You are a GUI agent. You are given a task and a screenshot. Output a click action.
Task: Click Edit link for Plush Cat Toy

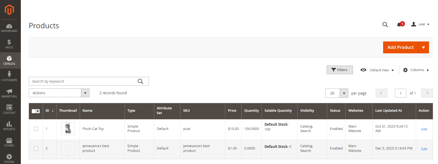pos(424,129)
